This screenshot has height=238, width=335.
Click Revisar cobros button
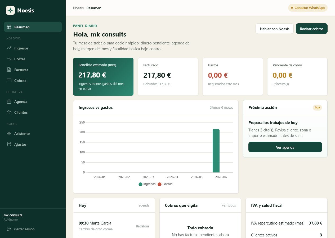point(312,29)
